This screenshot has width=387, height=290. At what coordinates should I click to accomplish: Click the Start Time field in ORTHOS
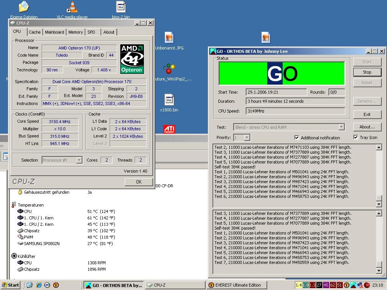coord(276,92)
